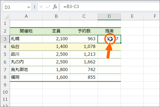Screen dimensions: 160x107
Task: Select column F header
Action: (152, 16)
